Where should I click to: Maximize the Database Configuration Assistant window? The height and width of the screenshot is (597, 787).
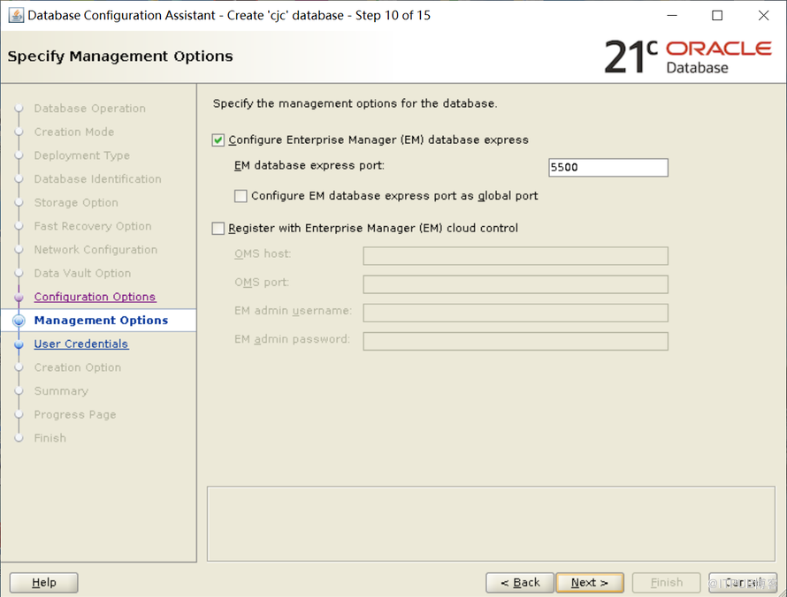[717, 16]
